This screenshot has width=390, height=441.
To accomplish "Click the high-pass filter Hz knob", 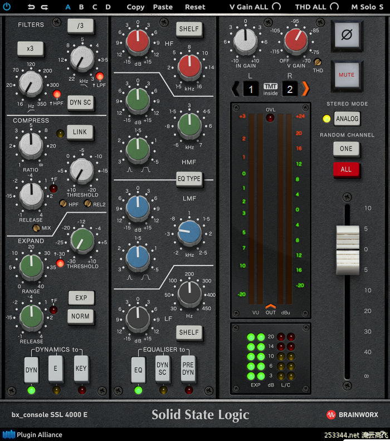I will [x=31, y=84].
